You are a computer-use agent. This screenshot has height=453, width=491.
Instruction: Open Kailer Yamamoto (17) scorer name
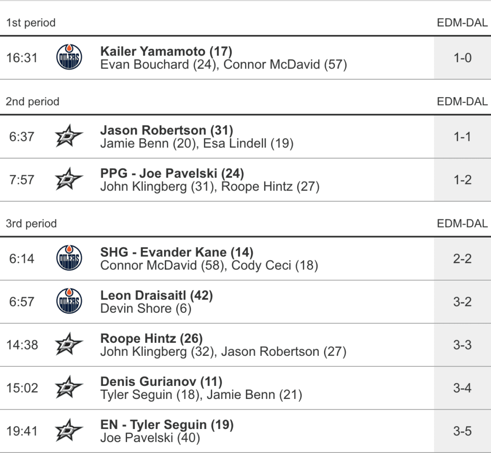166,51
